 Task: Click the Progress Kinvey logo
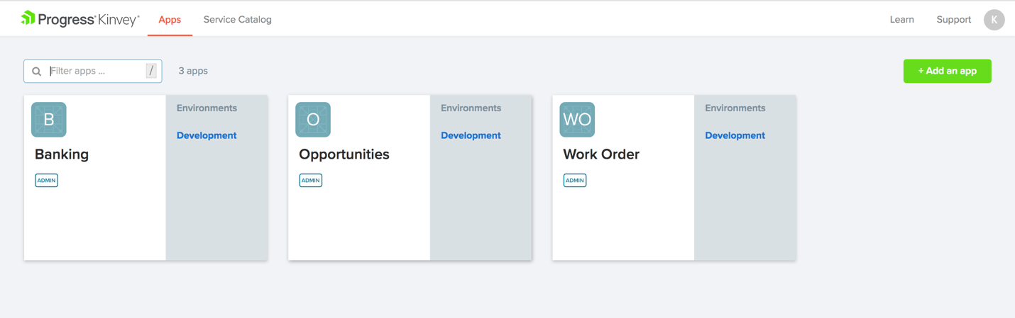click(x=80, y=19)
